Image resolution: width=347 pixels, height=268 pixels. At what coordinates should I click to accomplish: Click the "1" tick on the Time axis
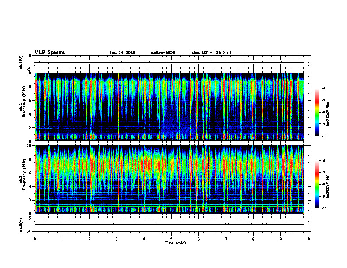point(62,239)
